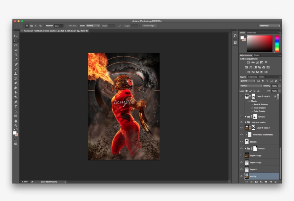Hide the wall bg layer
This screenshot has width=294, height=201.
pos(241,176)
